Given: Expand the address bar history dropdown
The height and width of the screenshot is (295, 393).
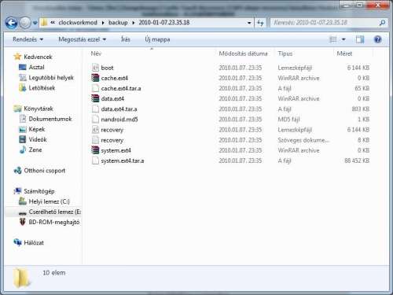Looking at the screenshot, I should (x=249, y=23).
